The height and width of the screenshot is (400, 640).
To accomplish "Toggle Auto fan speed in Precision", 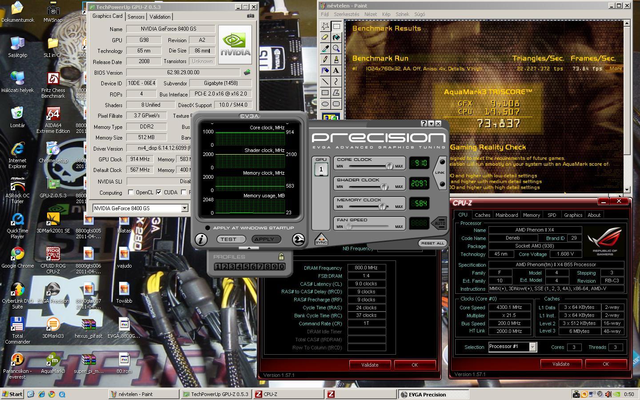I will (x=440, y=223).
